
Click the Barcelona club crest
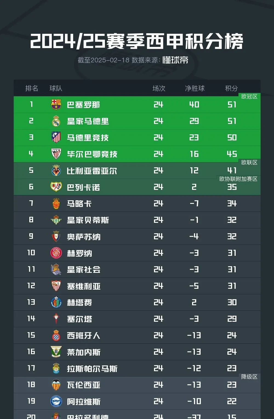(56, 104)
